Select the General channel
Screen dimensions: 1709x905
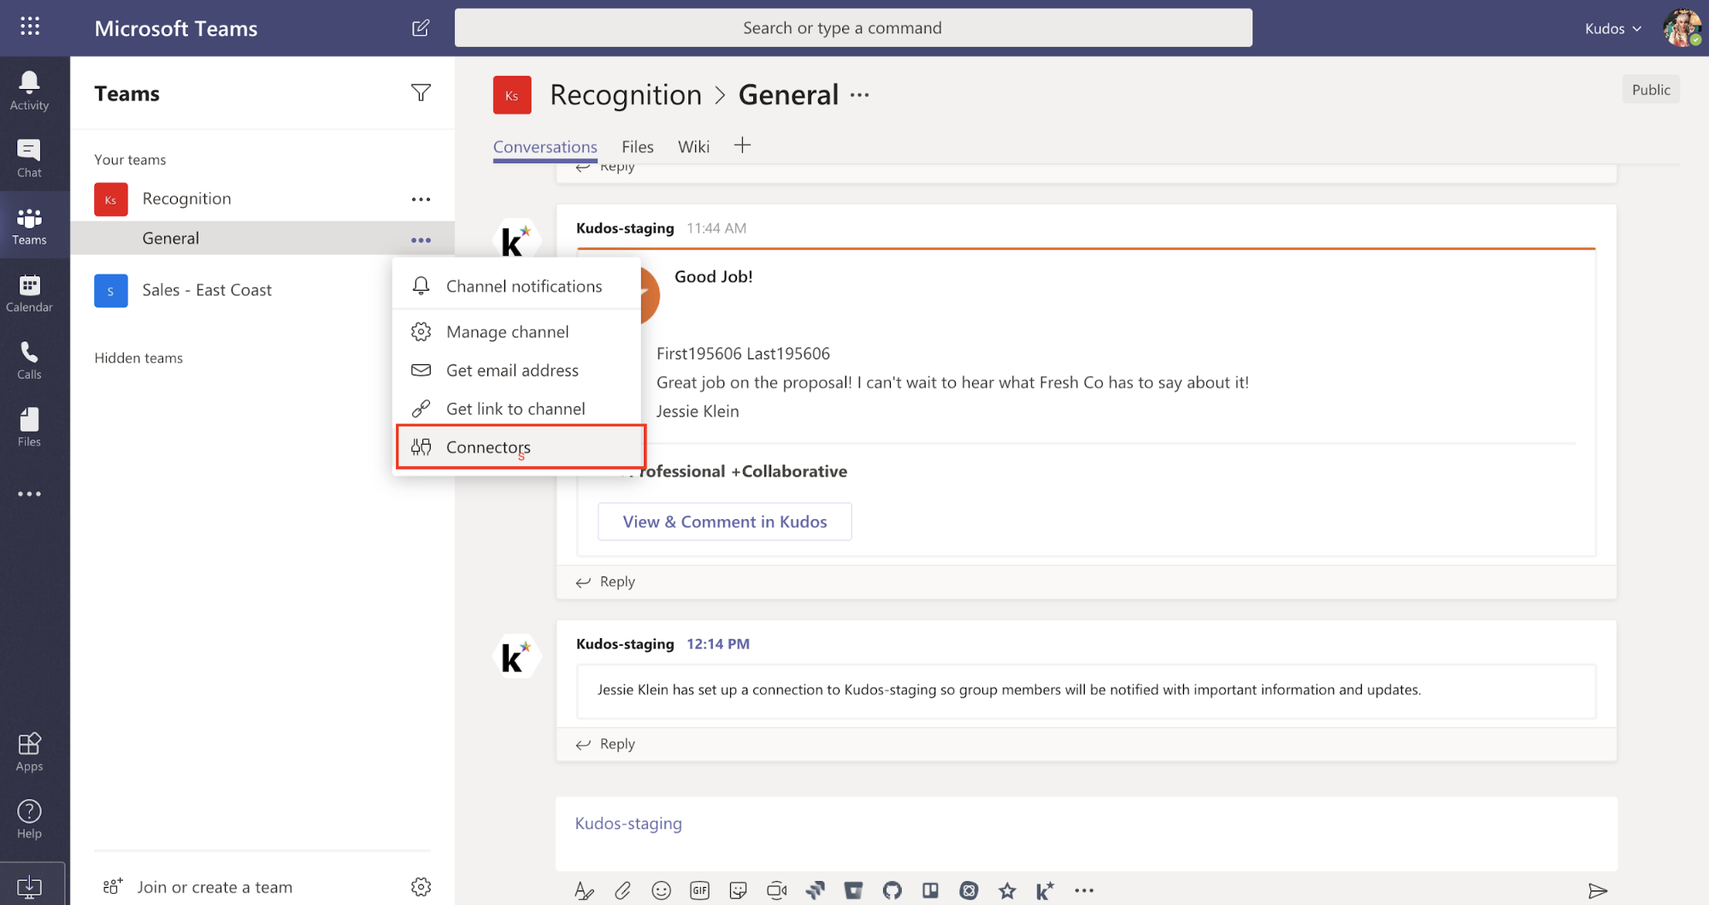tap(170, 239)
